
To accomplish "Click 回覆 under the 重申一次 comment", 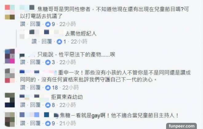I will [x=35, y=88].
